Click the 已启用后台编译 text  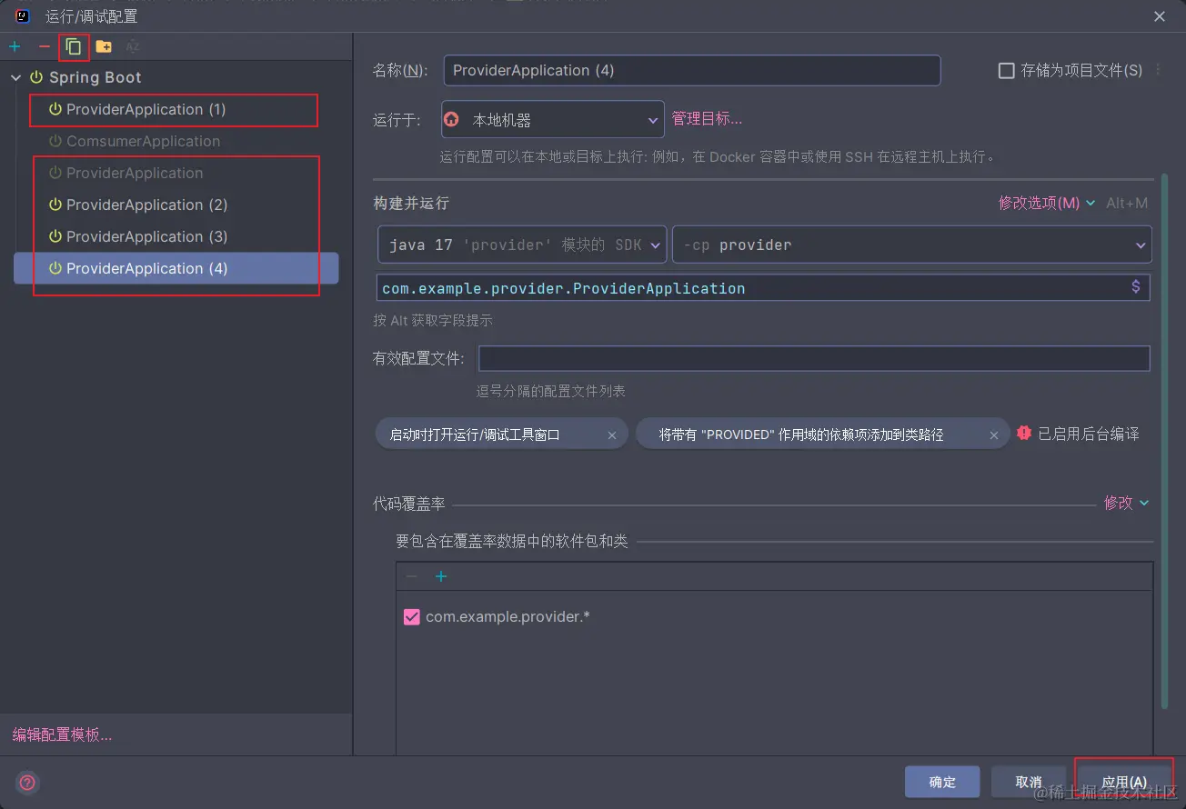tap(1089, 434)
